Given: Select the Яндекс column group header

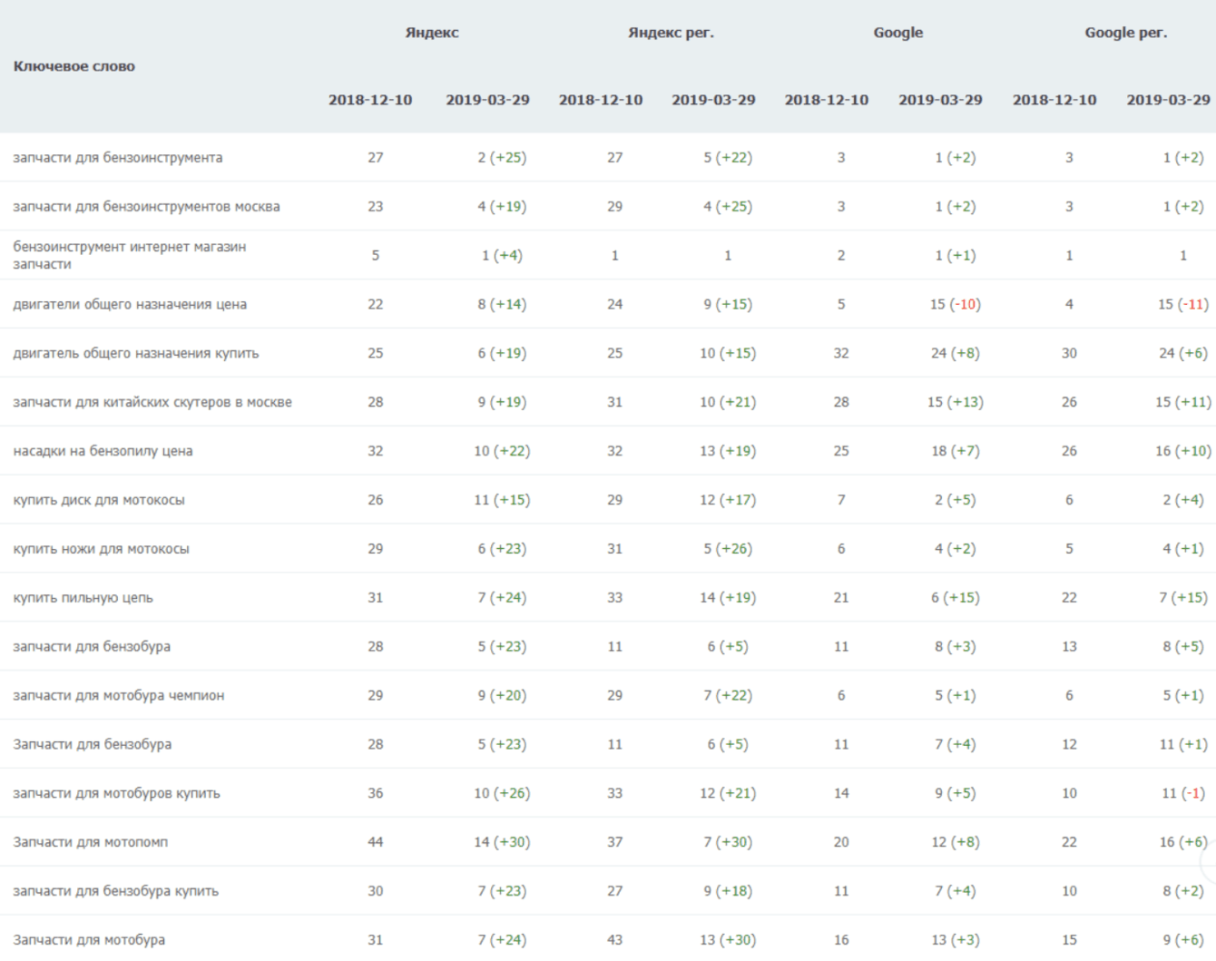Looking at the screenshot, I should point(432,33).
